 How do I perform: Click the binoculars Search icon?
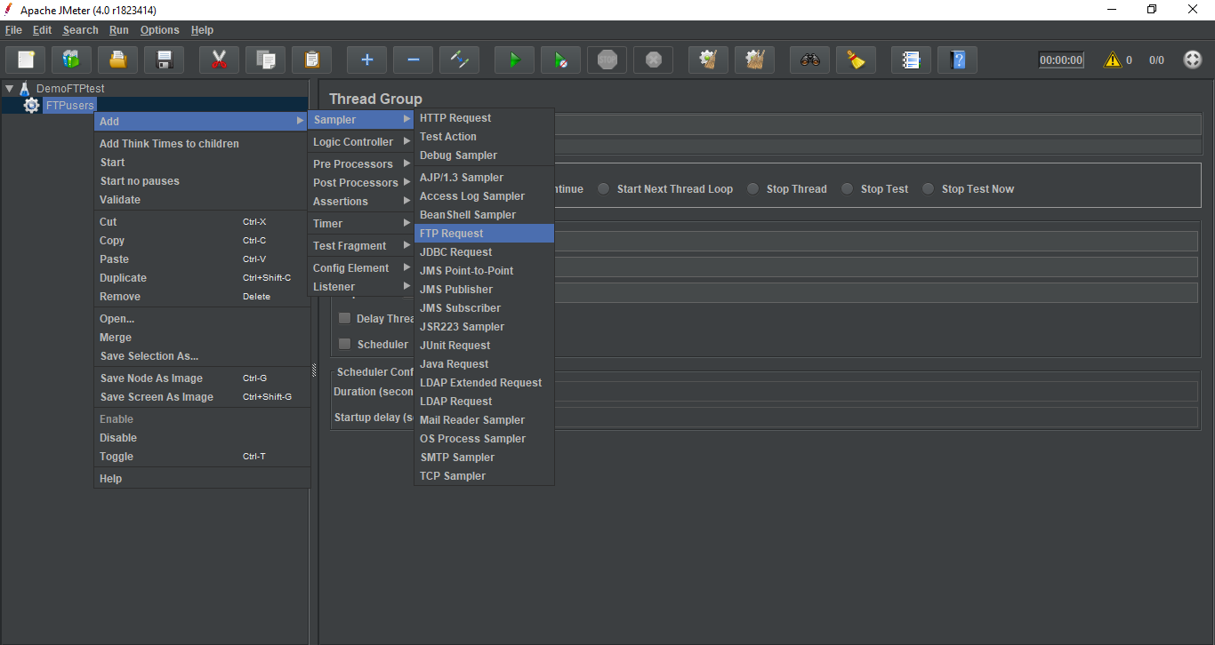point(809,60)
